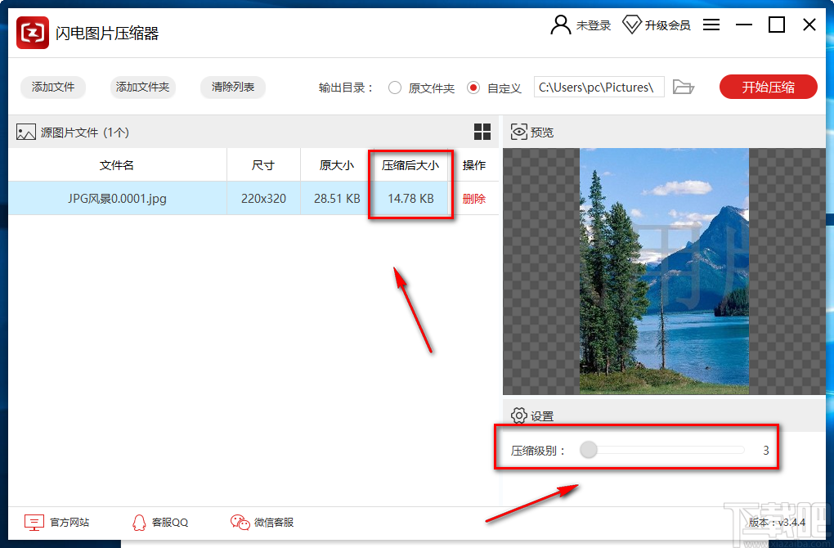Click the official website monitor icon
834x548 pixels.
pyautogui.click(x=34, y=523)
